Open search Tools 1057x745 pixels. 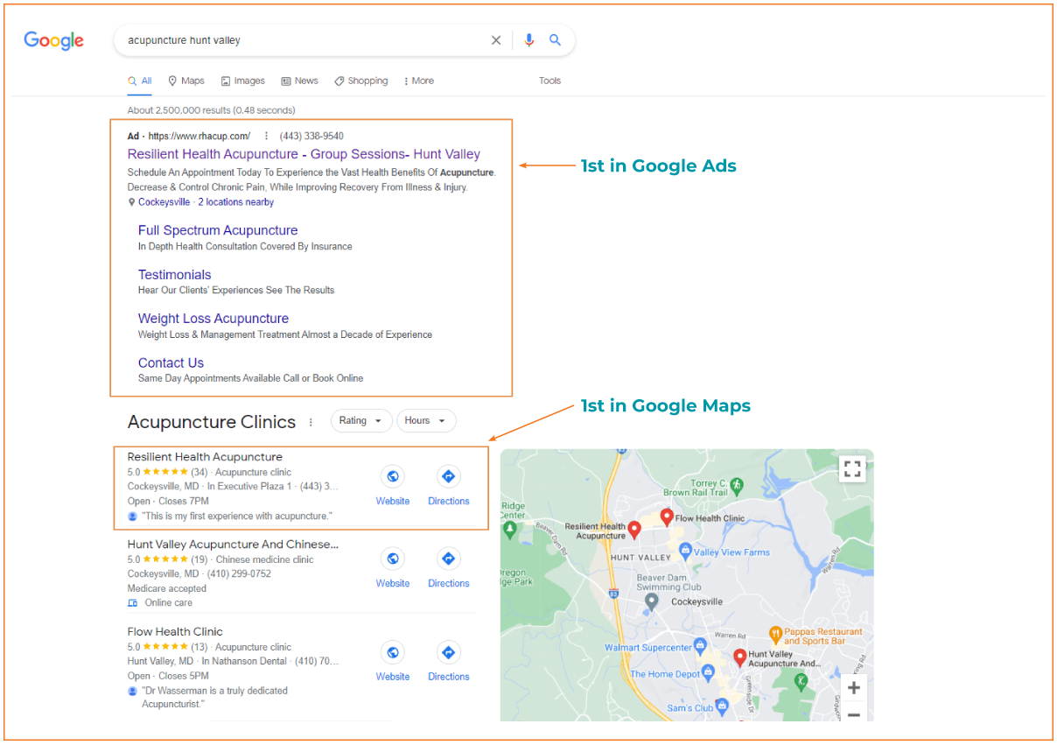[549, 81]
